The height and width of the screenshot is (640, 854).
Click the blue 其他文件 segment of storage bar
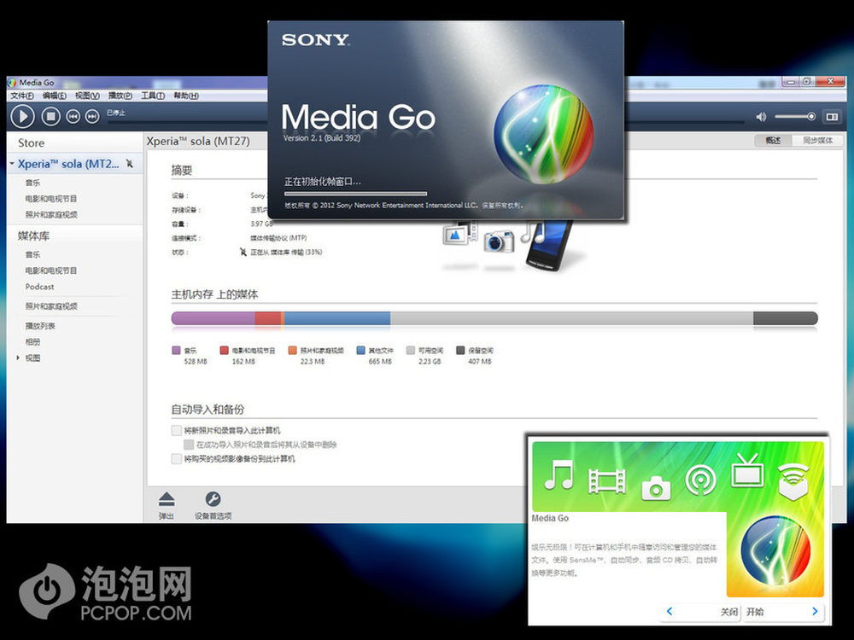click(337, 318)
